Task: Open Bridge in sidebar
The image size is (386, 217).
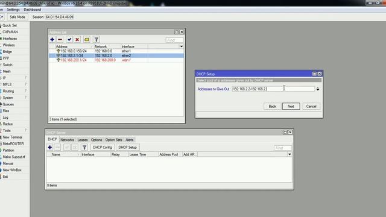Action: [7, 52]
